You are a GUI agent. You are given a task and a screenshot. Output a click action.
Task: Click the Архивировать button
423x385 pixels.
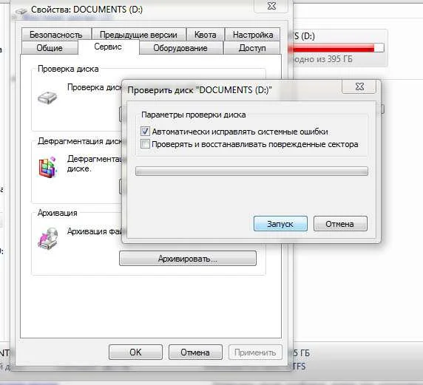(x=188, y=259)
